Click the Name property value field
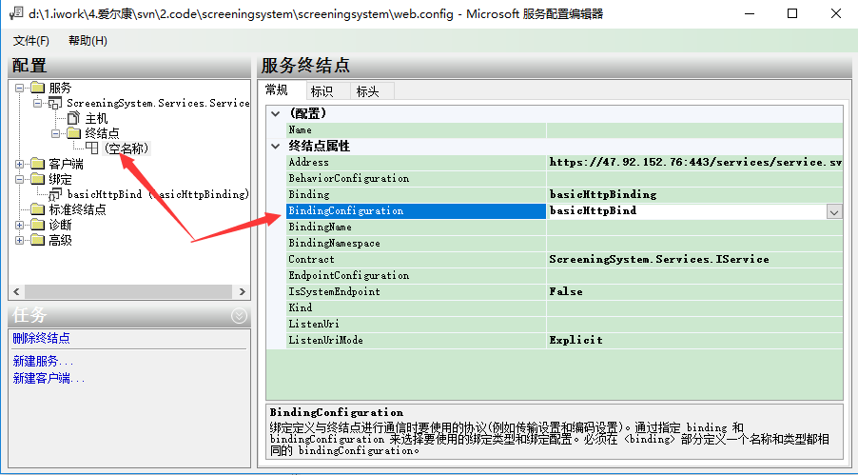Screen dimensions: 858x475 [694, 129]
